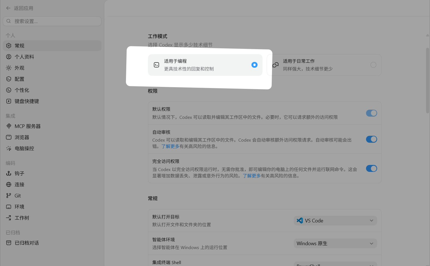
Task: Click the branch icon beside Git
Action: coord(9,195)
